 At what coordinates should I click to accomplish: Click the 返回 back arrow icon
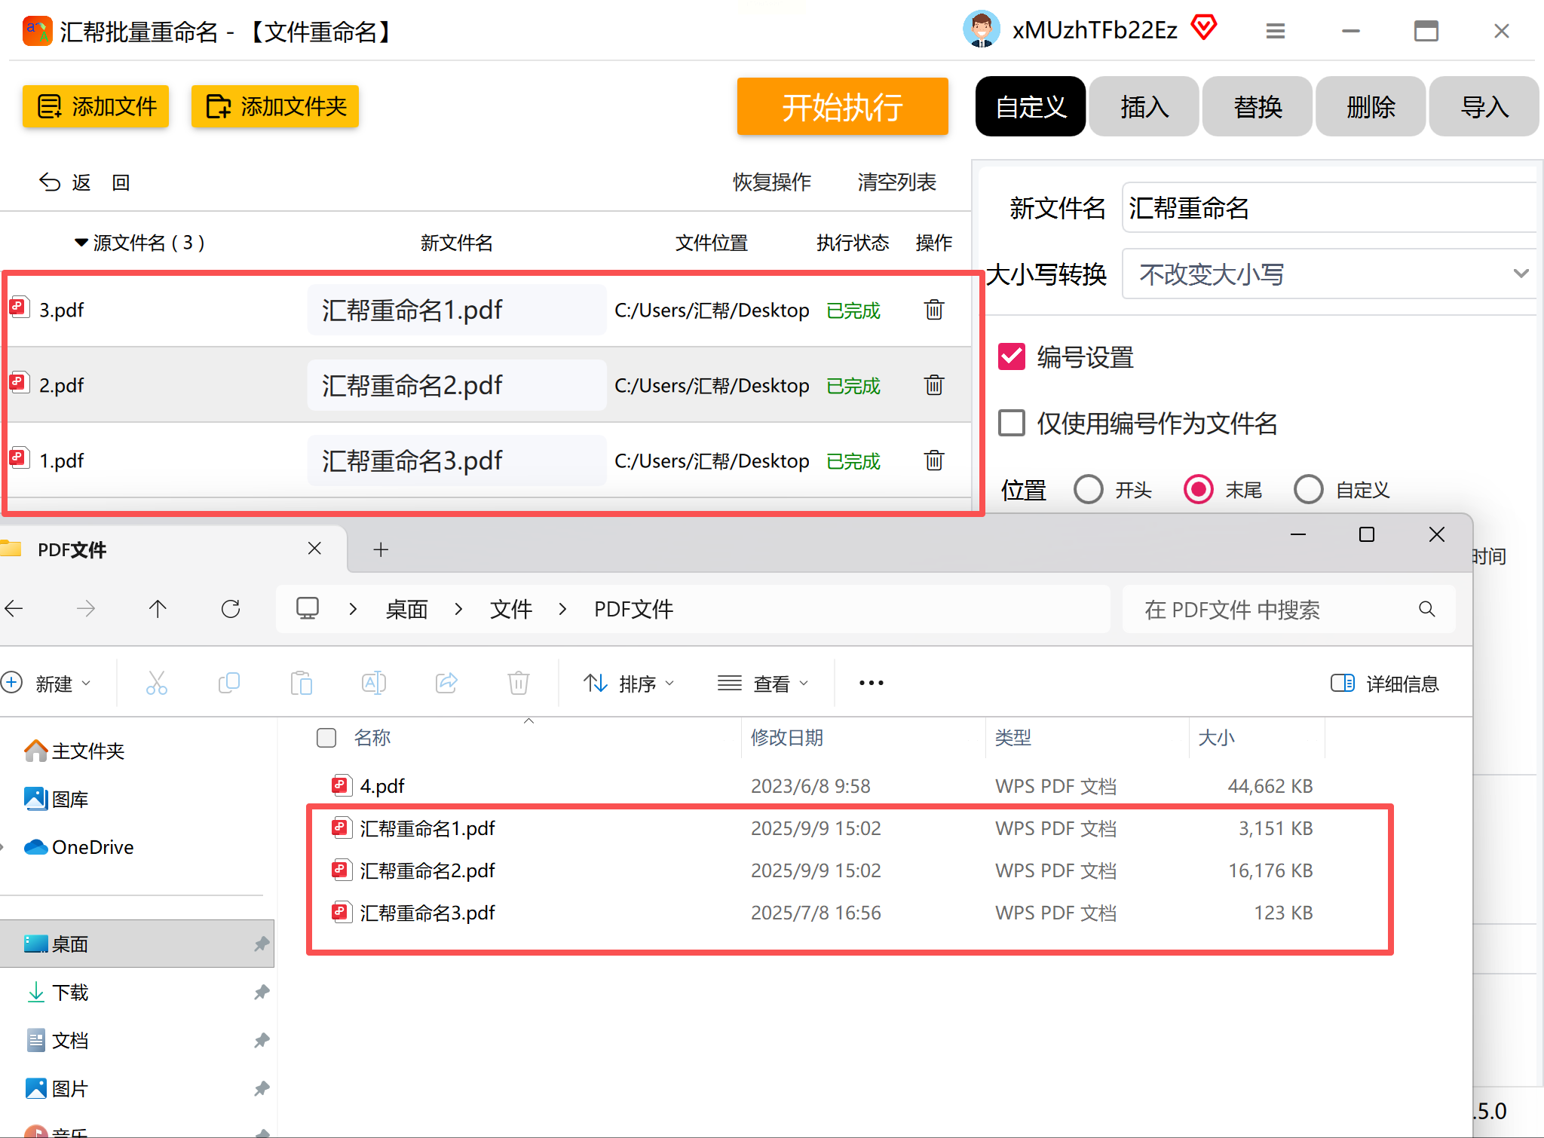tap(50, 182)
